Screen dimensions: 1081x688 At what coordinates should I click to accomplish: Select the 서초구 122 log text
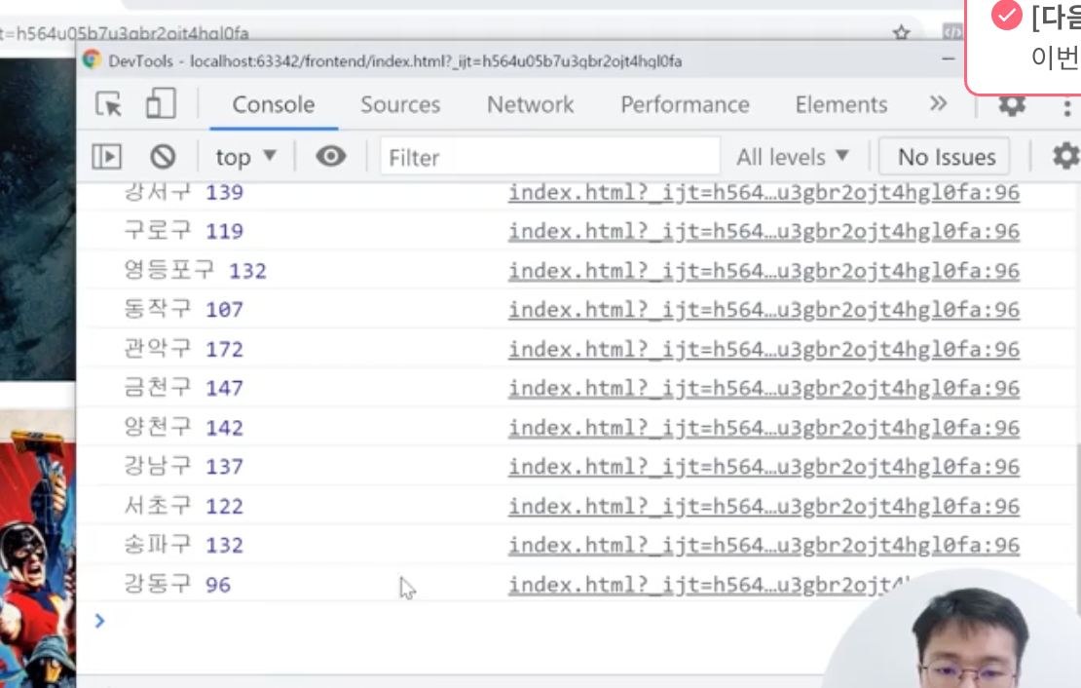click(x=183, y=506)
